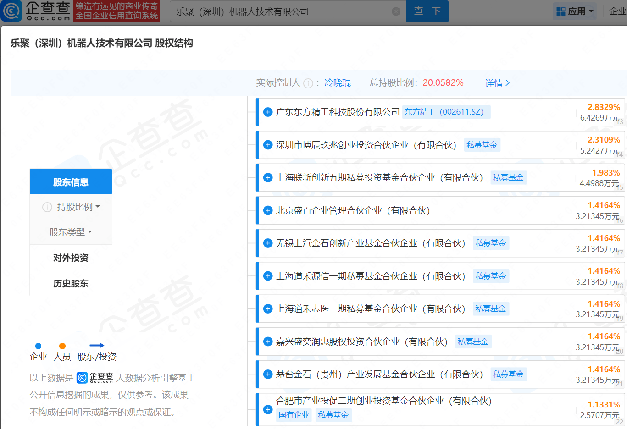The width and height of the screenshot is (627, 429).
Task: Click 私募基金 tag on 无锡上汽金石 row
Action: (491, 243)
